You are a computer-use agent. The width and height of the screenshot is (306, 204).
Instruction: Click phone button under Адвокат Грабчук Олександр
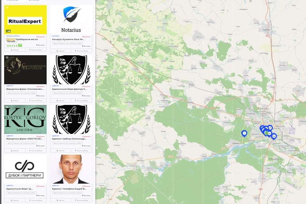point(60,150)
